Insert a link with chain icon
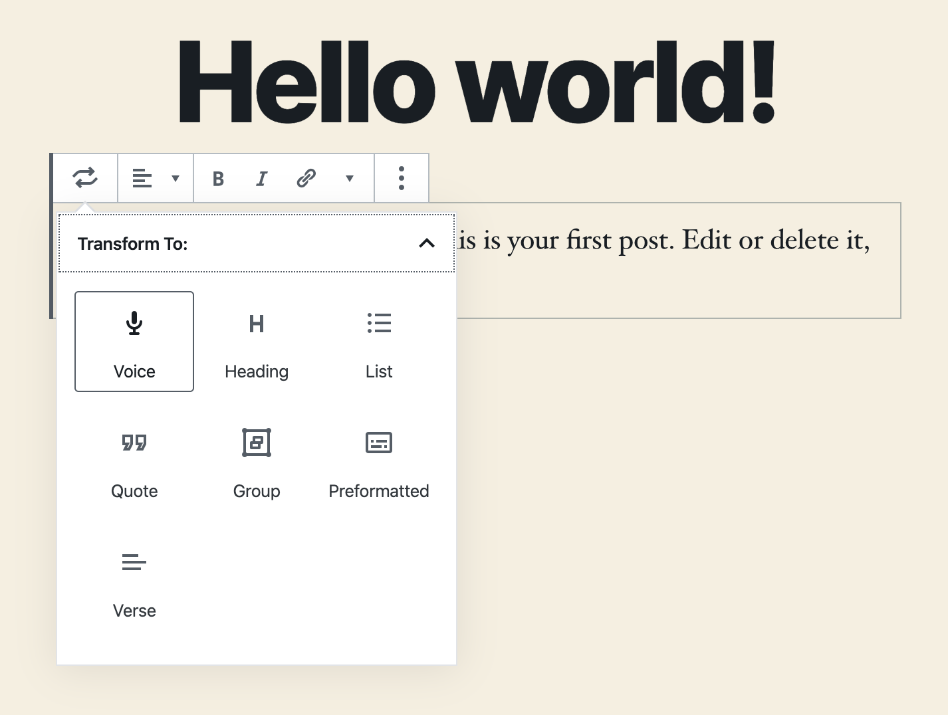This screenshot has width=948, height=715. [306, 178]
